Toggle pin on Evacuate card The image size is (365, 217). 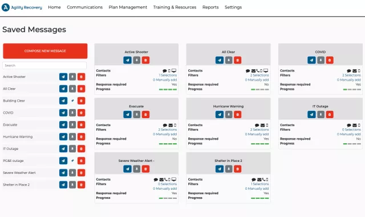tap(137, 115)
